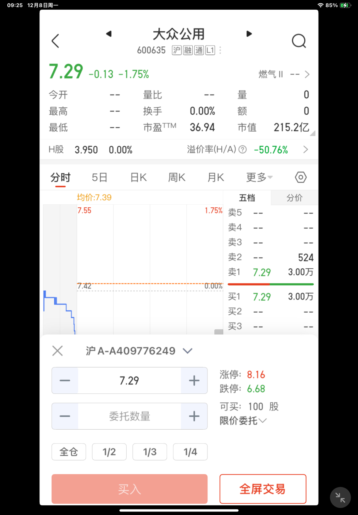This screenshot has width=358, height=515.
Task: Open the 限价委托 order type dropdown
Action: tap(243, 420)
